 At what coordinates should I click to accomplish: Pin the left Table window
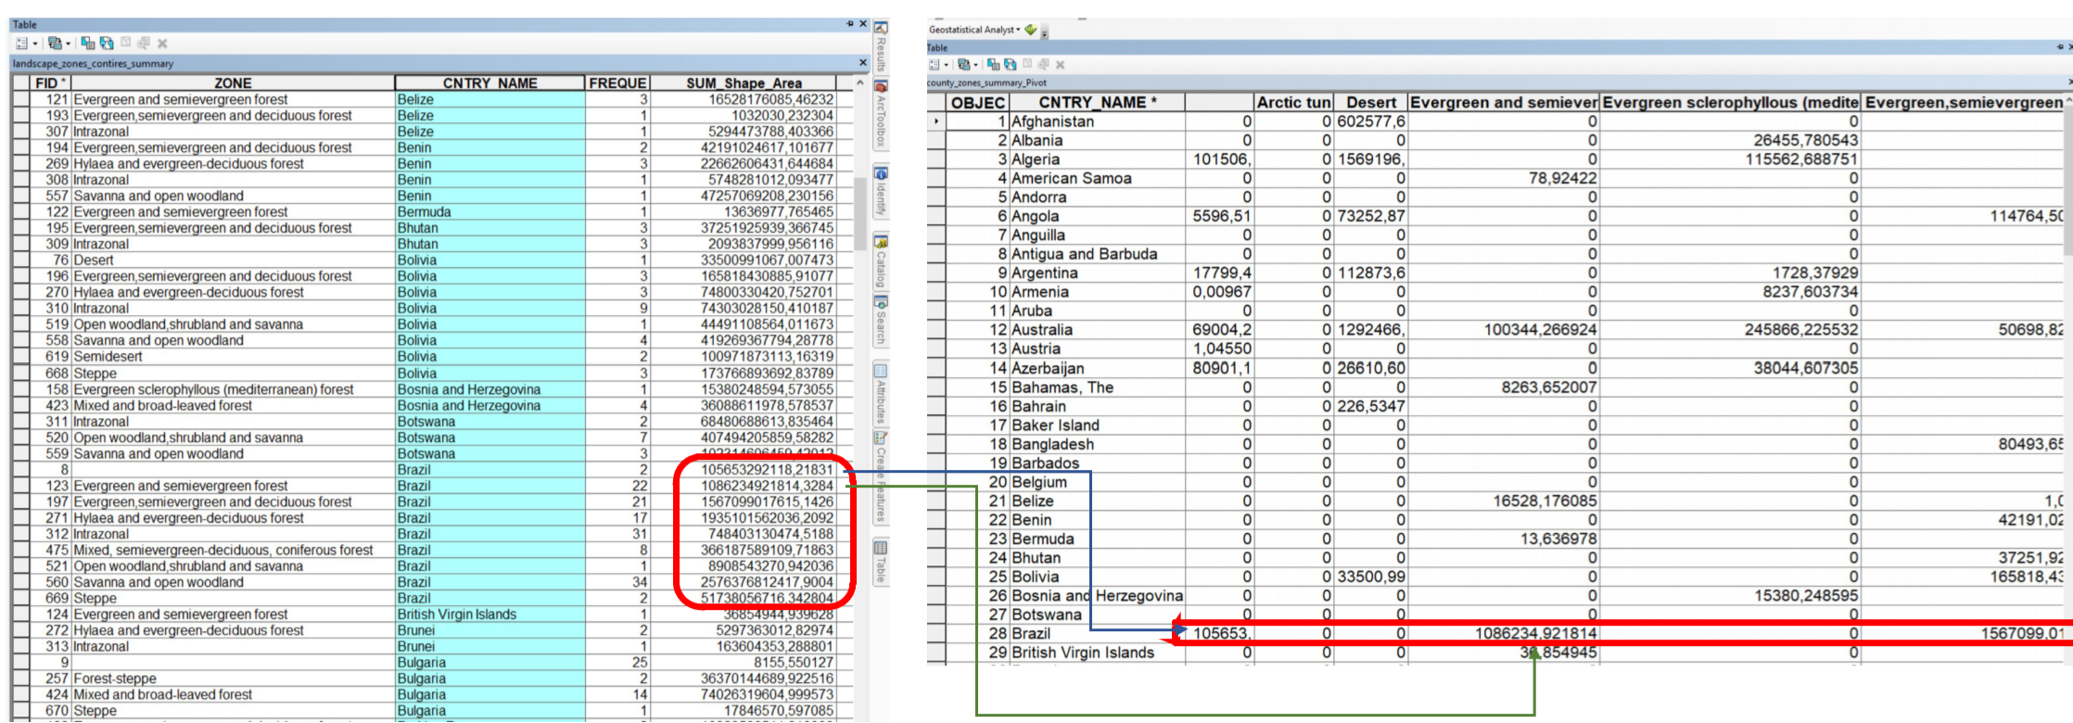tap(849, 24)
